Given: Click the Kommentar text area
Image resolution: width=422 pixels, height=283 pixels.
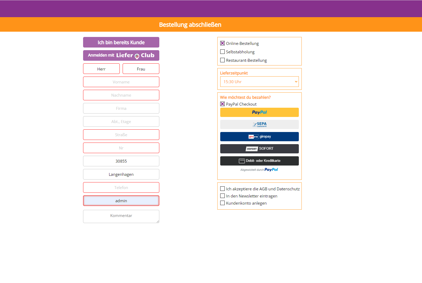Looking at the screenshot, I should click(121, 216).
